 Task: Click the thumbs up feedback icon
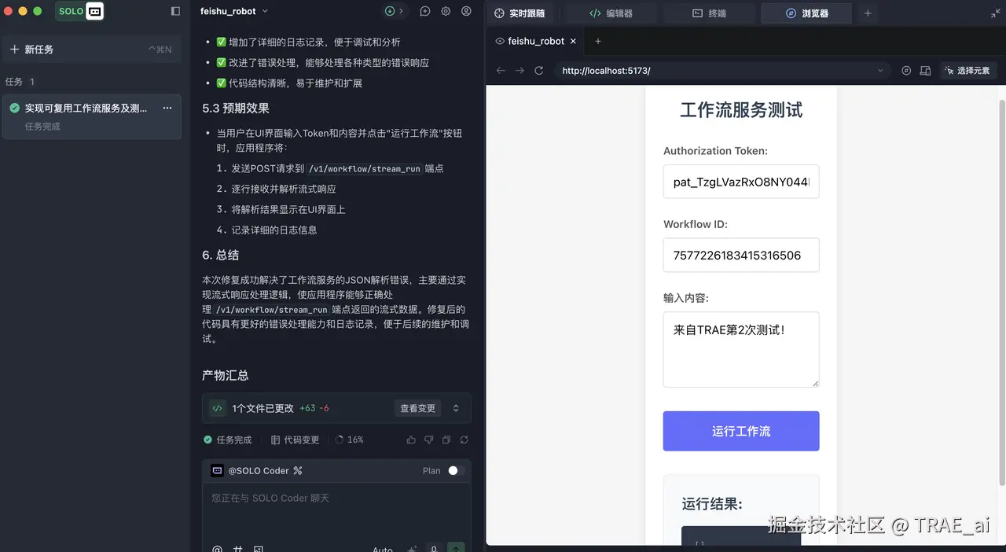pos(411,440)
